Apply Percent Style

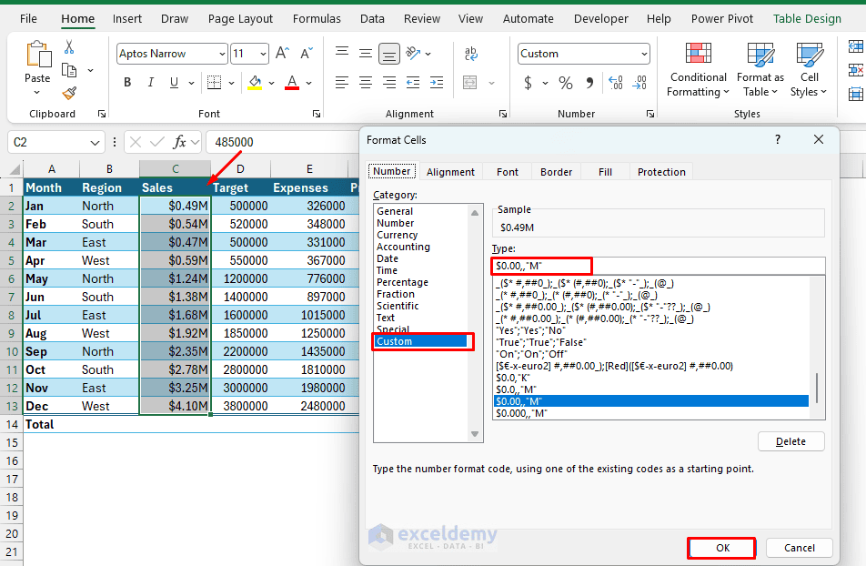(x=566, y=83)
